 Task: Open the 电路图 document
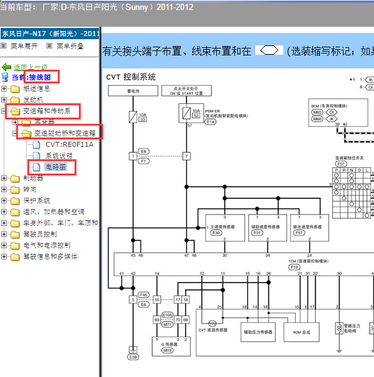[x=56, y=167]
